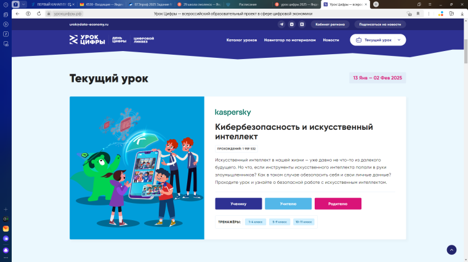Click the urok@data-economy.ru email link
The width and height of the screenshot is (468, 262).
click(x=89, y=25)
